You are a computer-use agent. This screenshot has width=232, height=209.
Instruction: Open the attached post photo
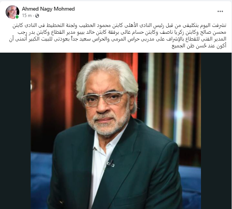tap(116, 131)
